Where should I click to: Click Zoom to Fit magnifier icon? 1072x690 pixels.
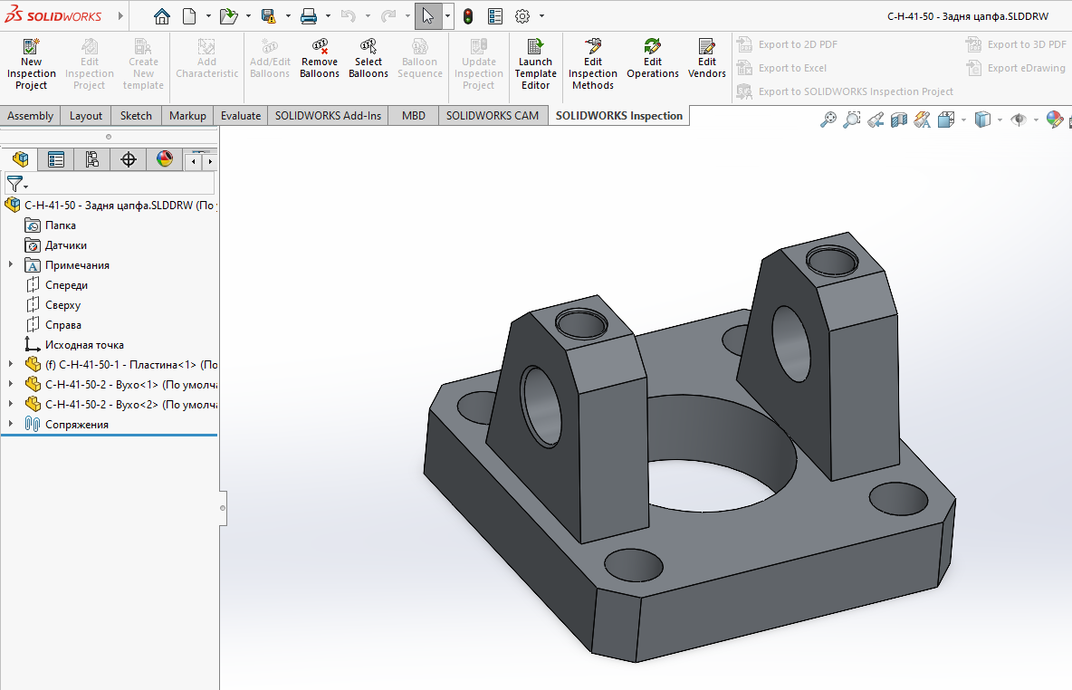pyautogui.click(x=828, y=120)
